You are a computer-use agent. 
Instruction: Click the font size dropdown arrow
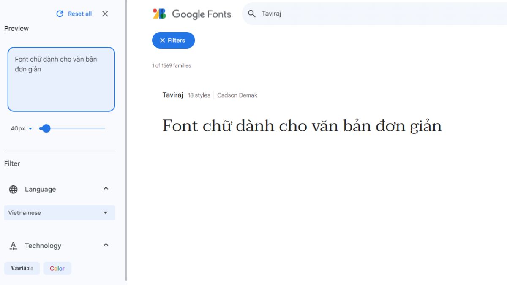click(30, 128)
